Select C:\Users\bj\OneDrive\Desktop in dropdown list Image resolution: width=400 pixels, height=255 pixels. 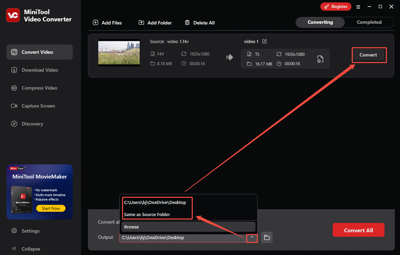point(155,203)
